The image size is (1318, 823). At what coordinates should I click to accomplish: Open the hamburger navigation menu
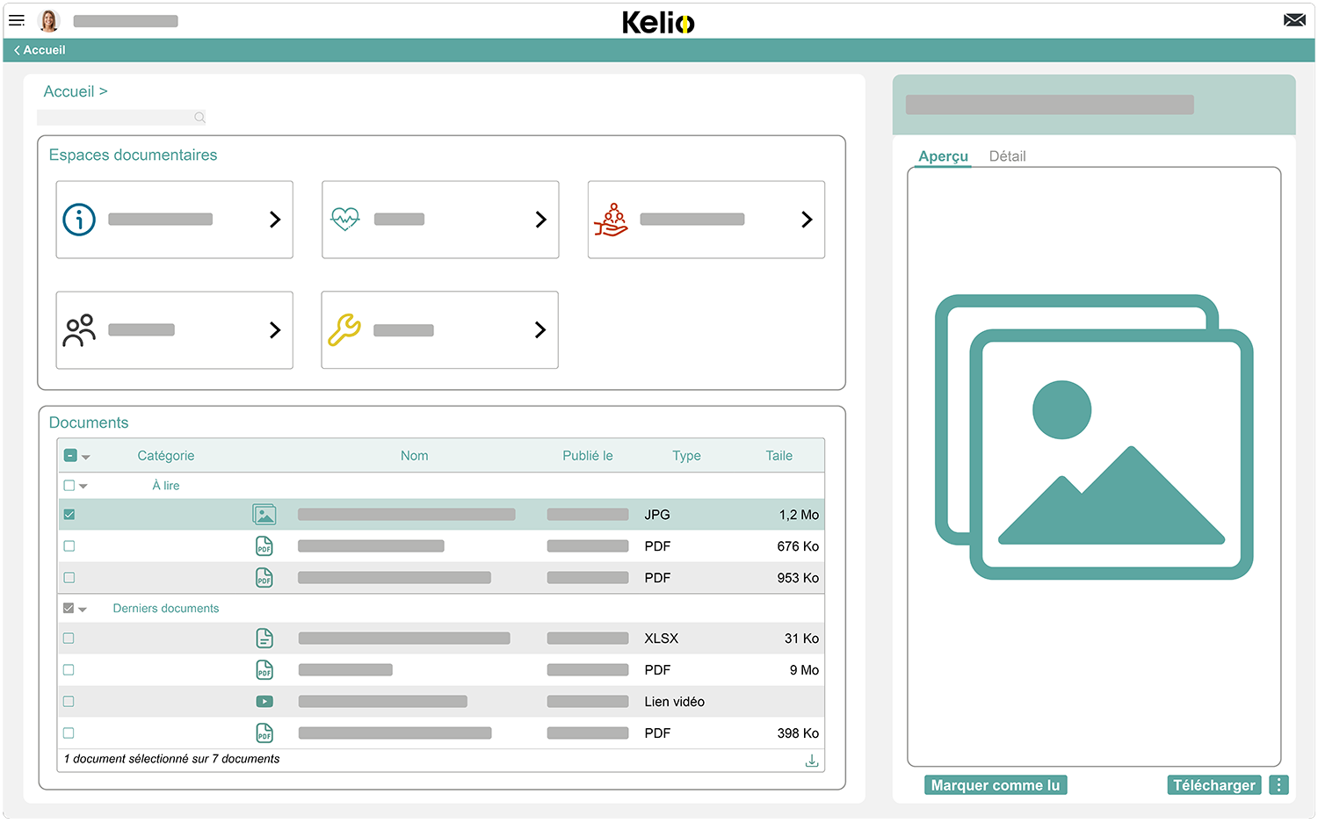point(17,20)
